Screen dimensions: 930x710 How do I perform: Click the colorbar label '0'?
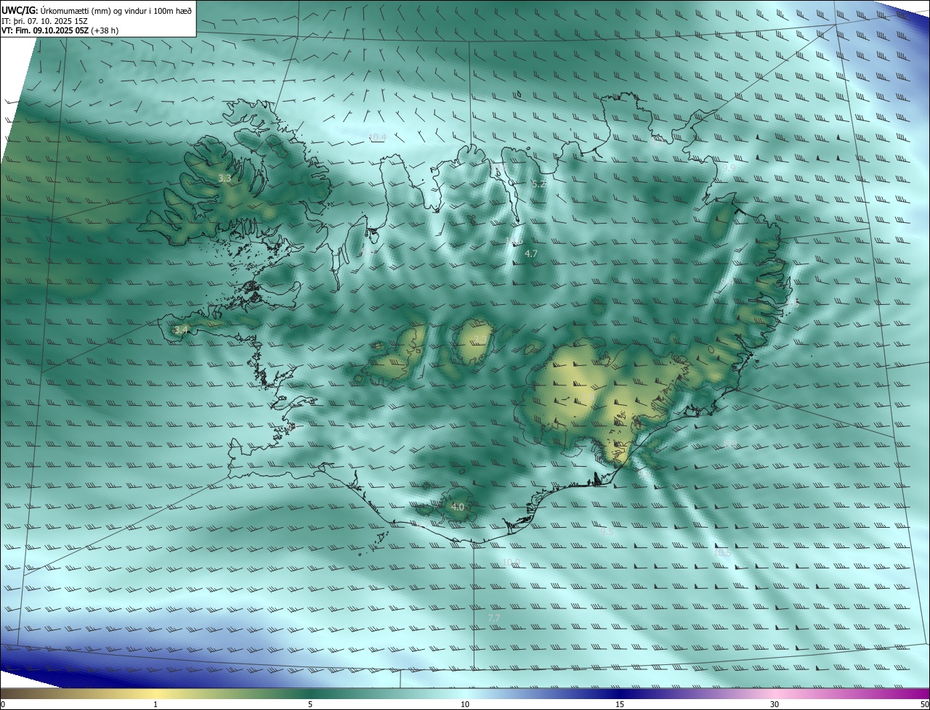pos(3,704)
